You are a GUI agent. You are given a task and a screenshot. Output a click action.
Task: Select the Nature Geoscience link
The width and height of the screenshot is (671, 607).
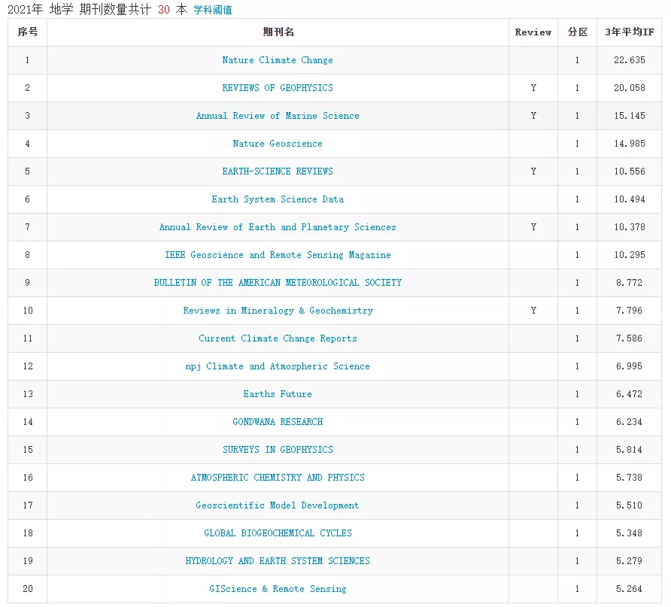(278, 144)
